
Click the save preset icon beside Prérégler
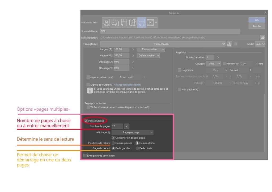click(x=229, y=44)
